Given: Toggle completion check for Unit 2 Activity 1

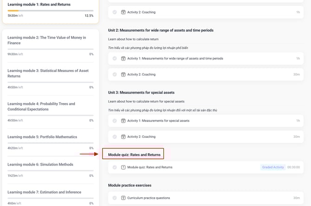Looking at the screenshot, I should click(115, 58).
